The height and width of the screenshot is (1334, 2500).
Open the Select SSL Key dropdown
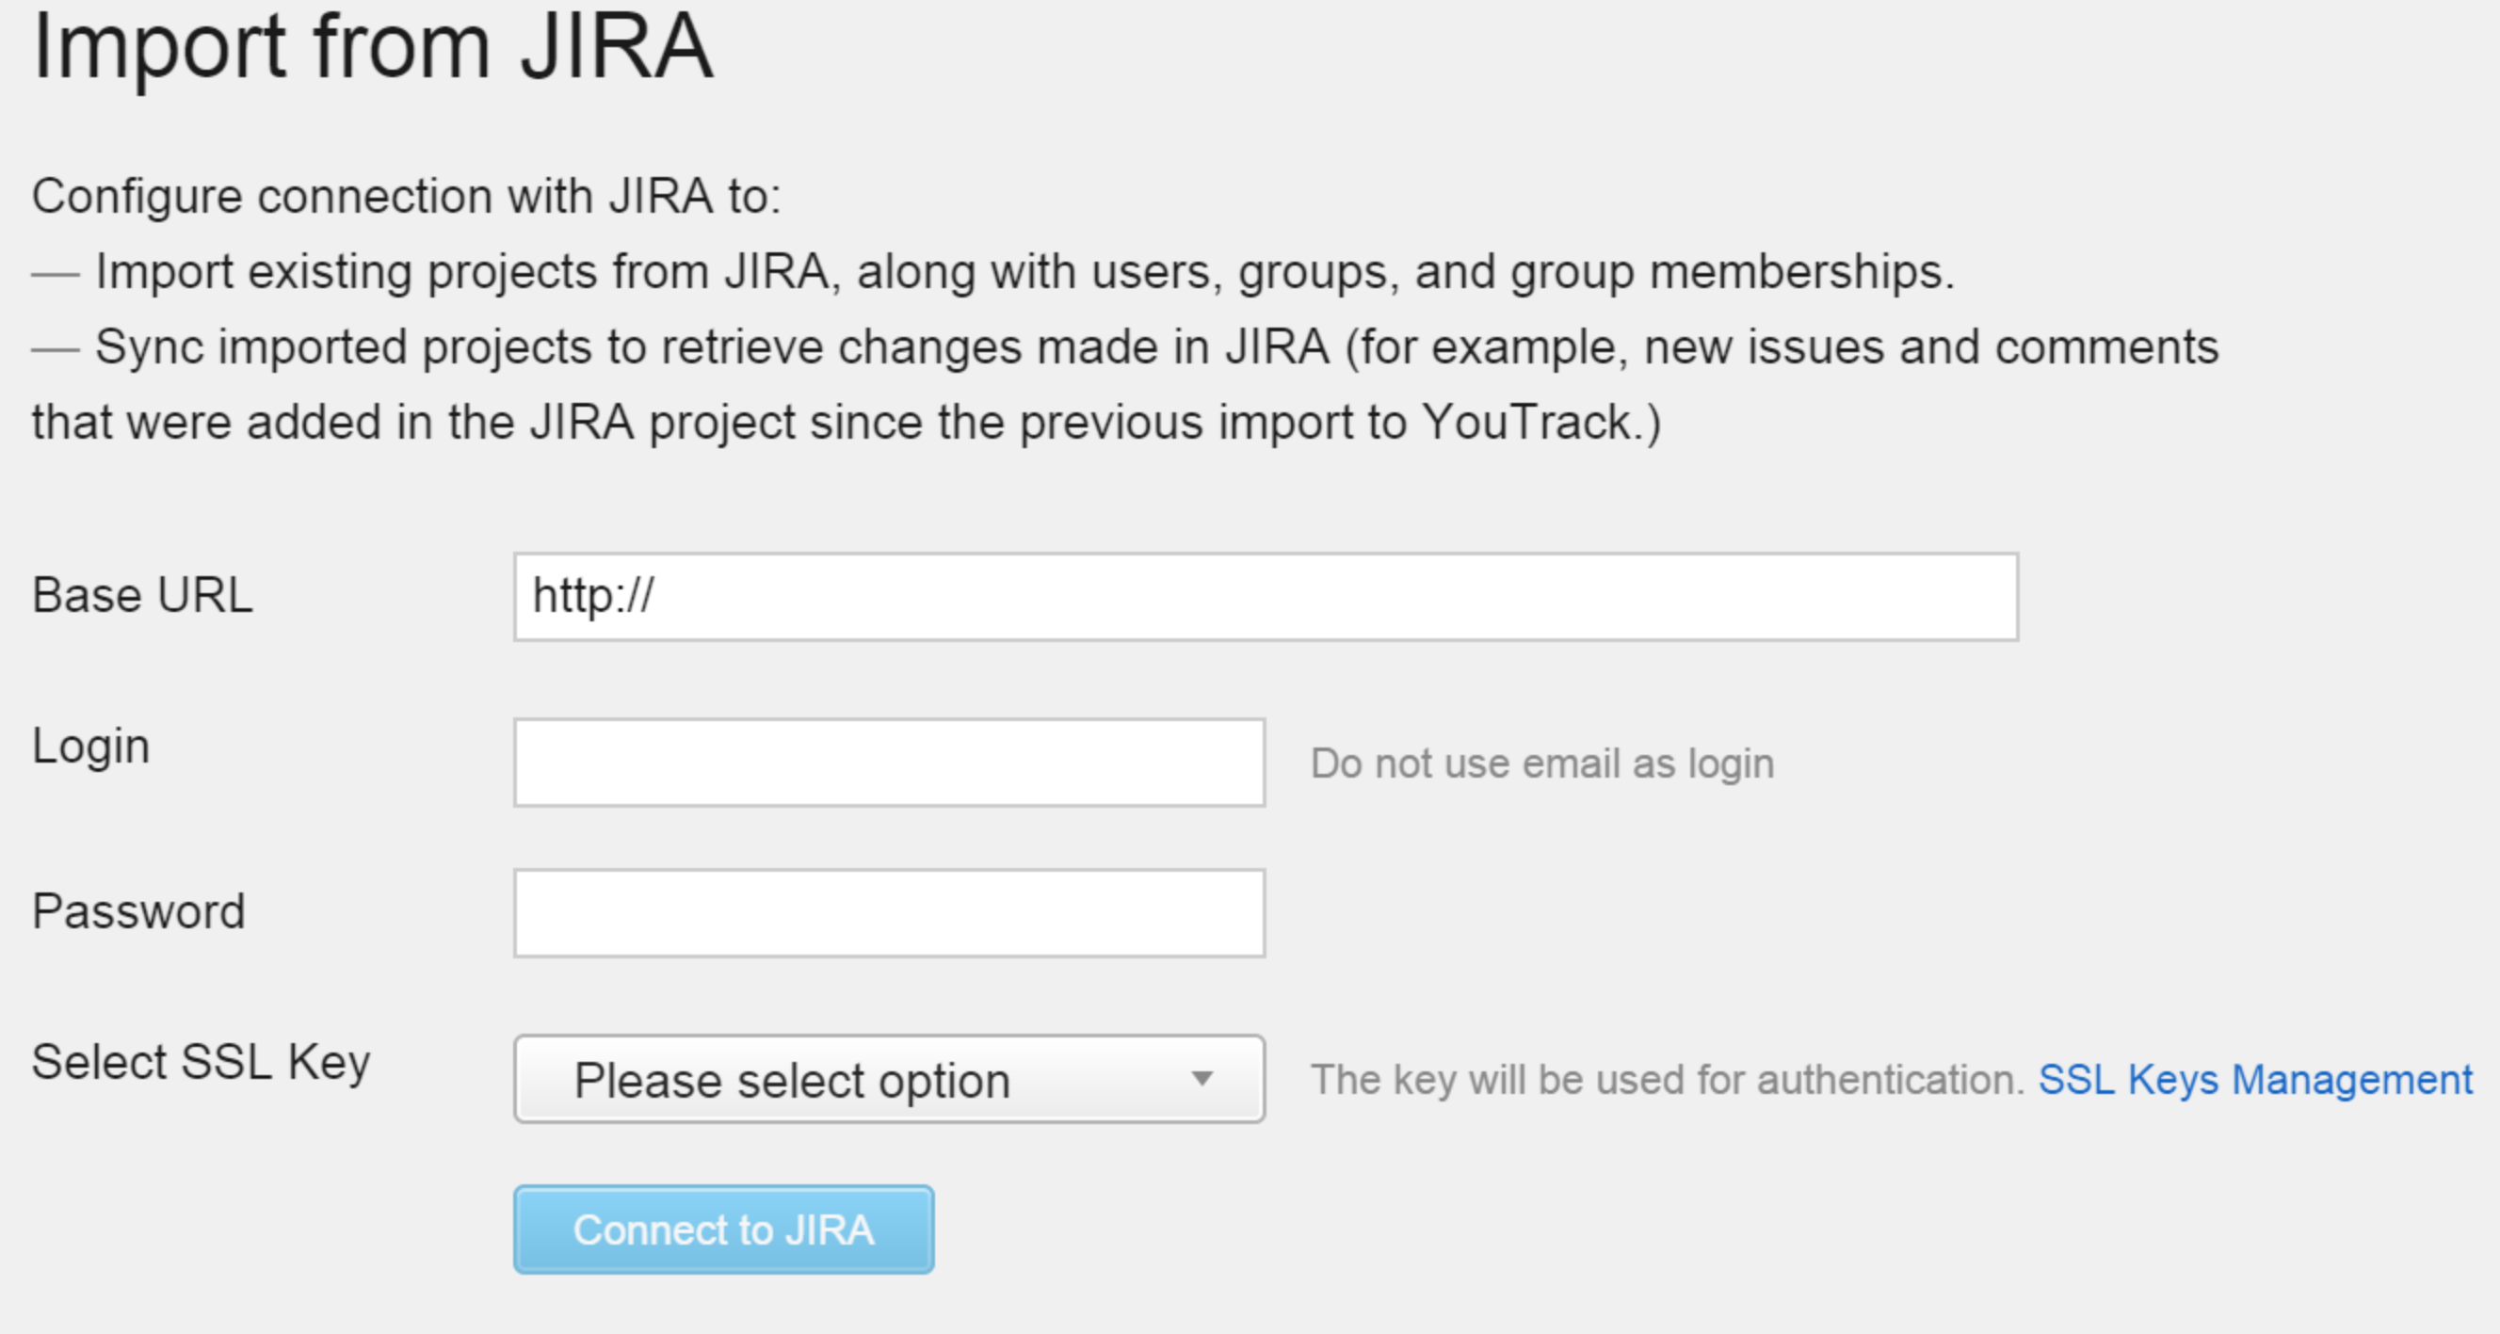click(x=889, y=1079)
